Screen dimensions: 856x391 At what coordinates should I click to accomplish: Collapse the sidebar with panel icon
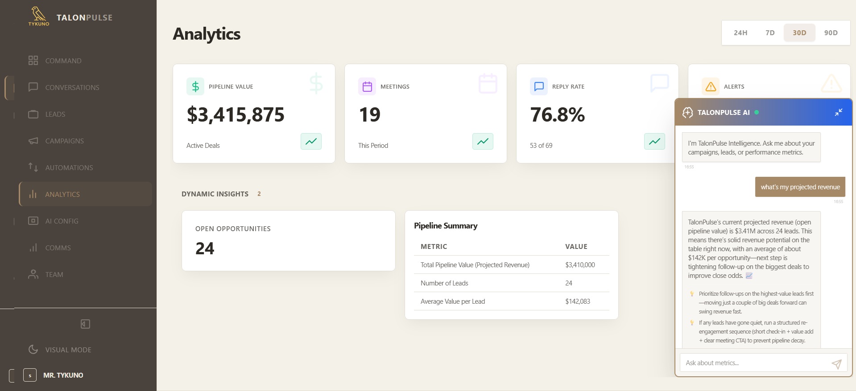pyautogui.click(x=85, y=324)
